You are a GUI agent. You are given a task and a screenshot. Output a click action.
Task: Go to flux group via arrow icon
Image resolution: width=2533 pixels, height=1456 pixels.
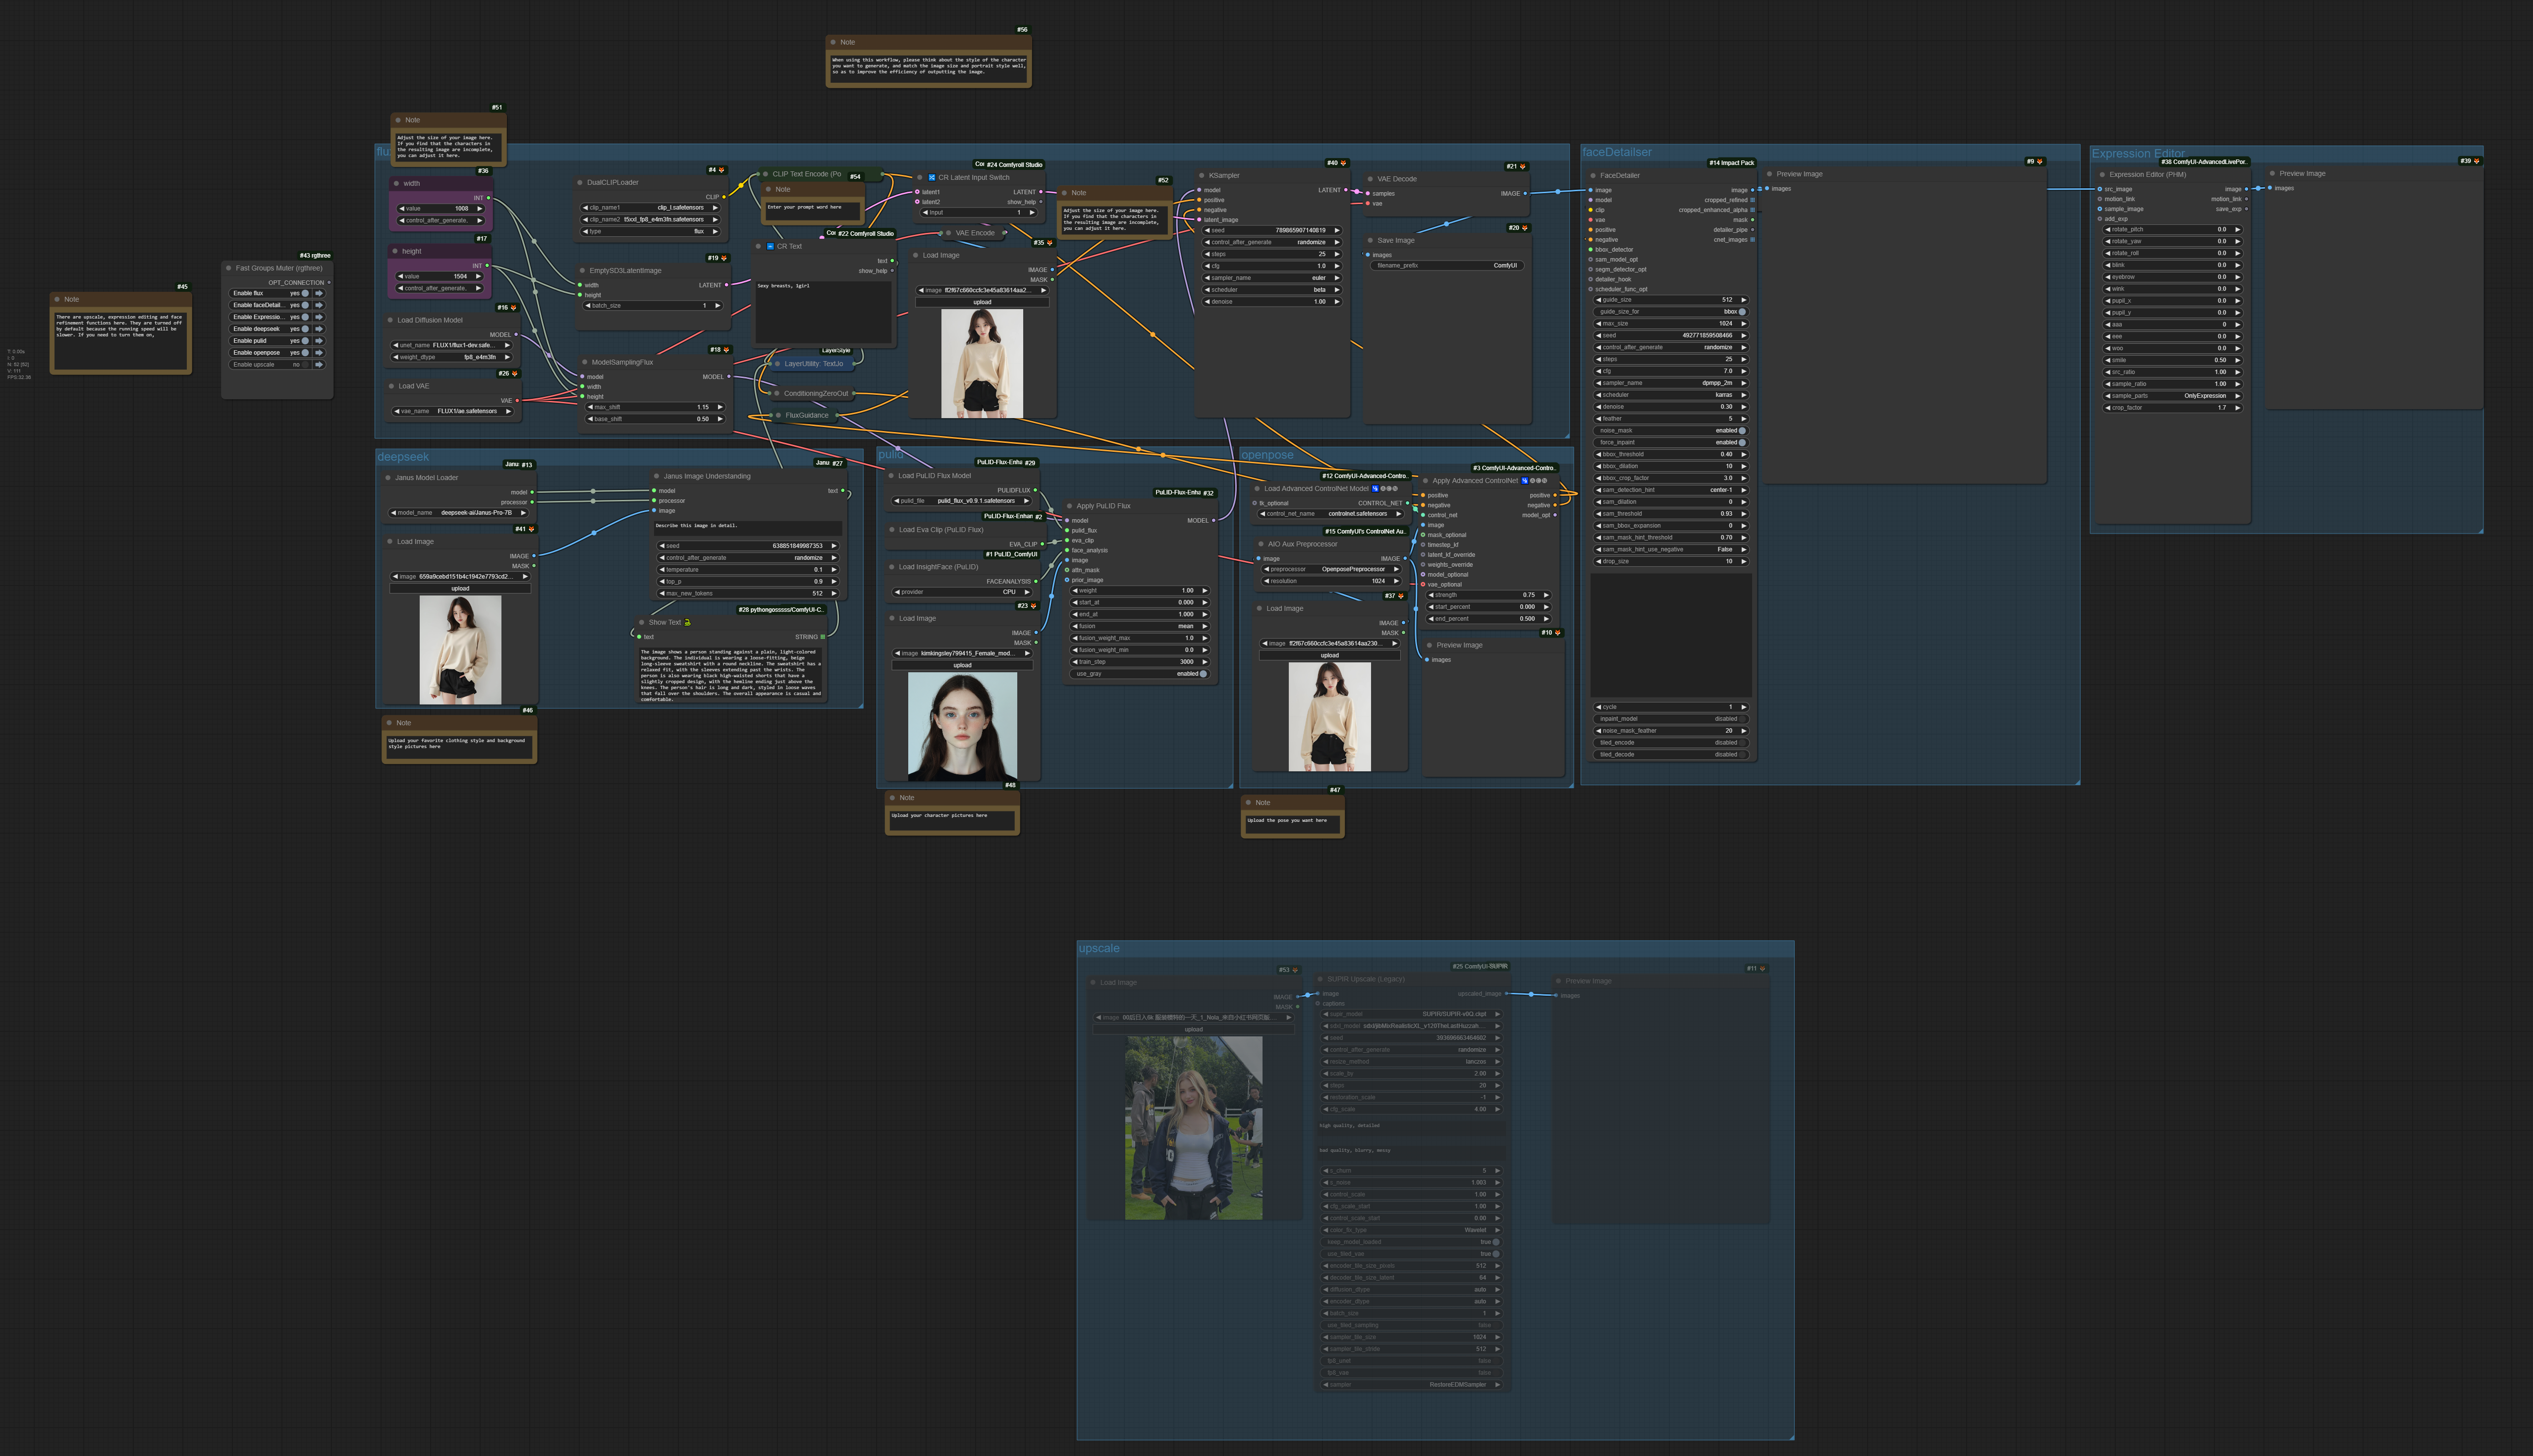tap(319, 293)
